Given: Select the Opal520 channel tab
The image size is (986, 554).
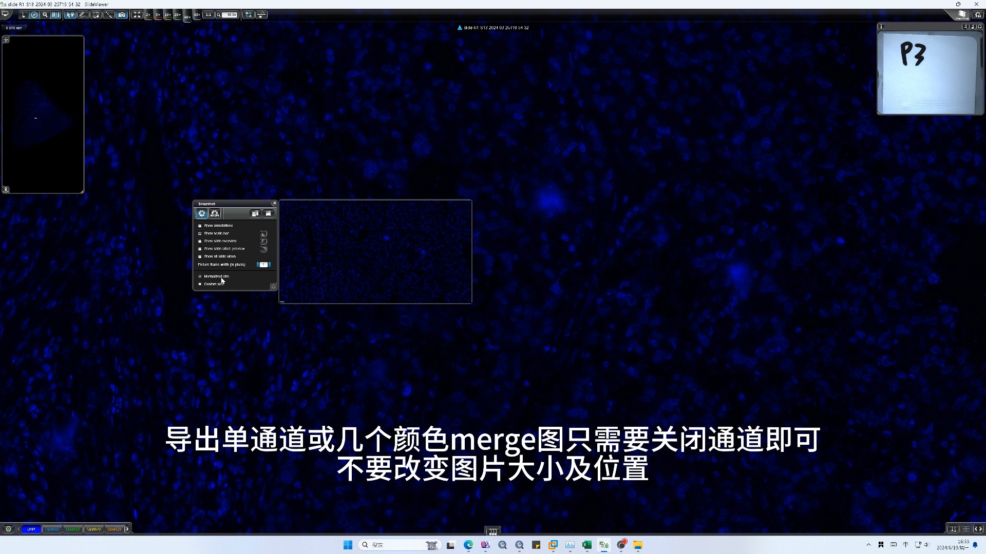Looking at the screenshot, I should (73, 529).
